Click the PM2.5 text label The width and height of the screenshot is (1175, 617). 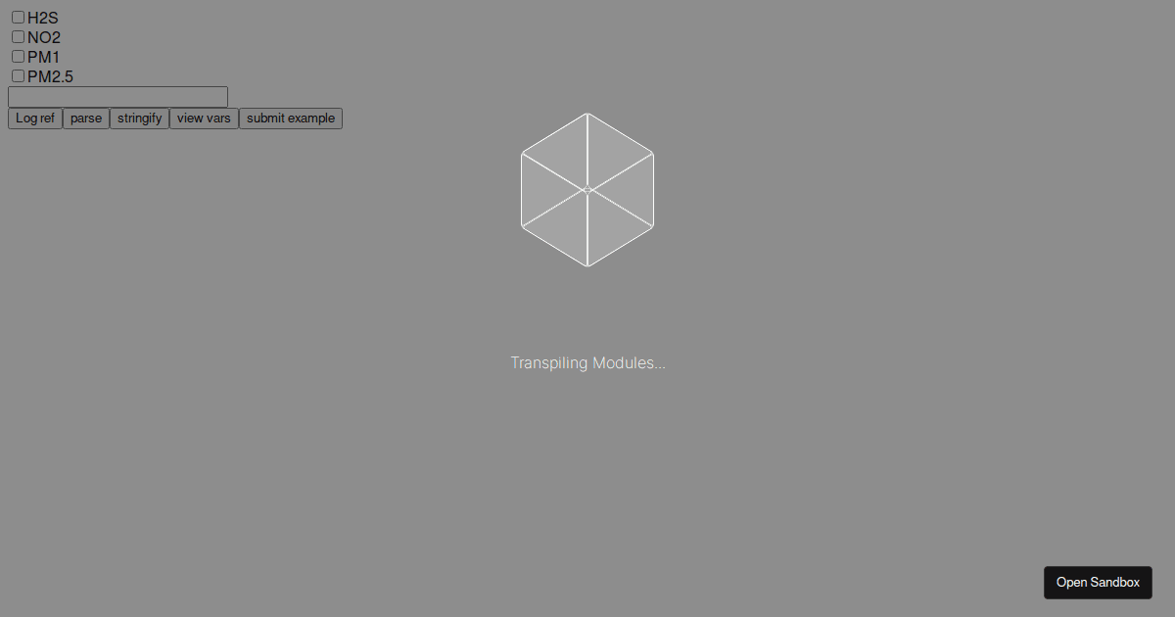pyautogui.click(x=50, y=77)
